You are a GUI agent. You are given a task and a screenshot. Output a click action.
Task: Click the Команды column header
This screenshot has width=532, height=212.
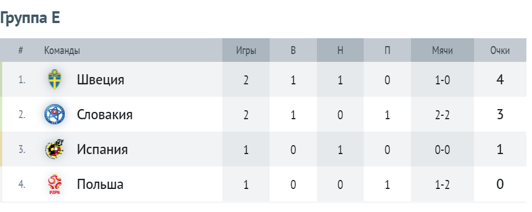coord(62,51)
